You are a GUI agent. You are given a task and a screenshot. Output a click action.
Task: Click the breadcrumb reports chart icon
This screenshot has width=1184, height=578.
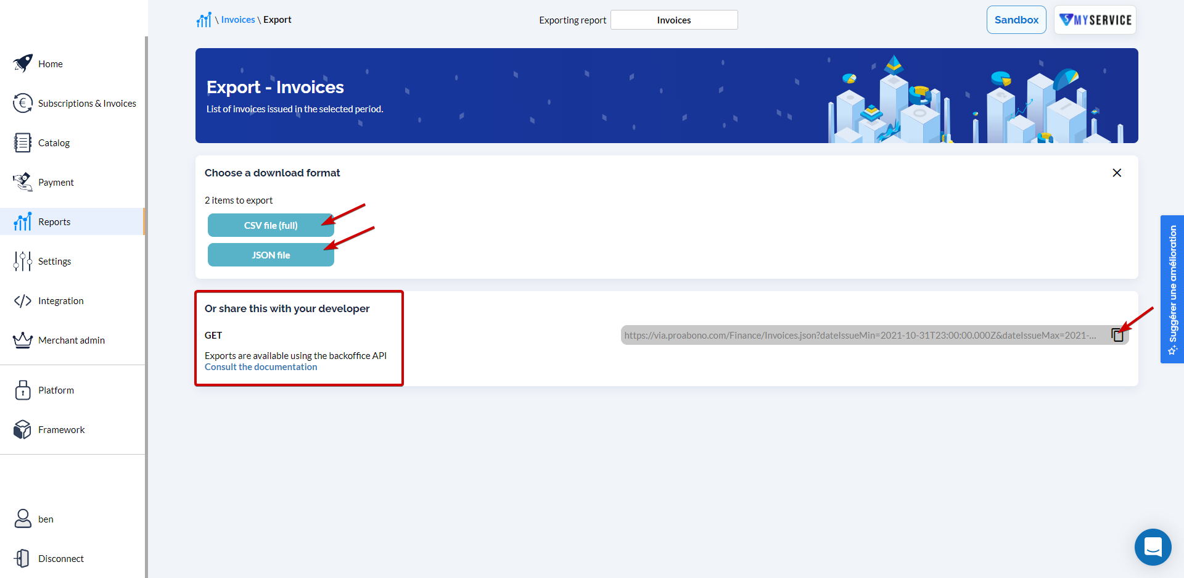(204, 20)
